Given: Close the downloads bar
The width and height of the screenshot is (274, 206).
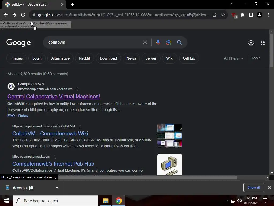Looking at the screenshot, I should [269, 187].
